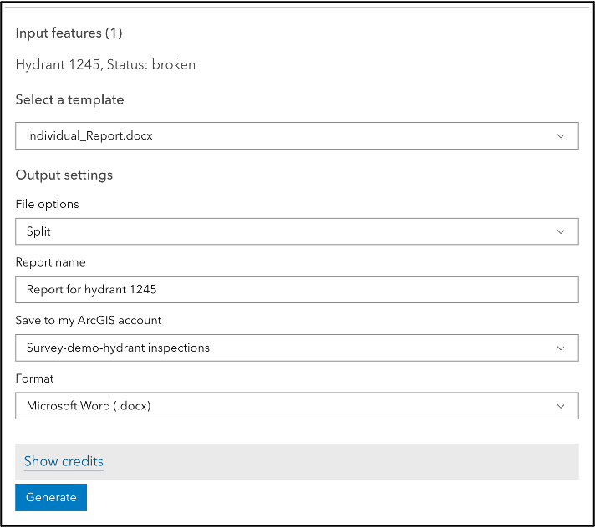Screen dimensions: 595x528
Task: Click the gray bar beside Show credits
Action: [x=334, y=461]
